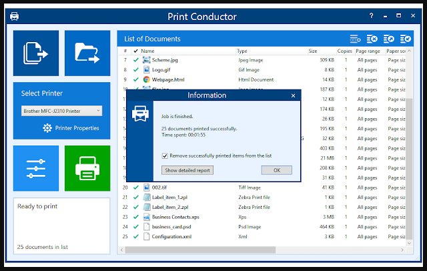The image size is (427, 271).
Task: Click the 25 documents in list status text
Action: tap(43, 247)
